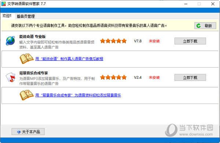Image resolution: width=220 pixels, height=143 pixels.
Task: Click description text starting 为语音MP3添加背景音乐
Action: tap(57, 81)
